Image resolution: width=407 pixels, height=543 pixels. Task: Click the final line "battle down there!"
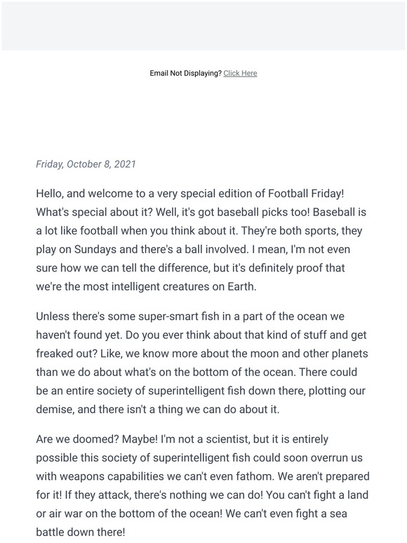click(x=81, y=532)
